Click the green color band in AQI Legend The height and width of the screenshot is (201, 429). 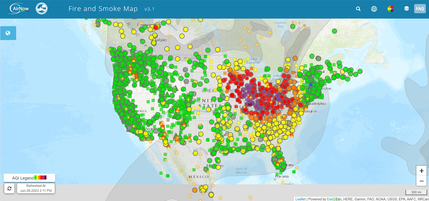pyautogui.click(x=36, y=178)
